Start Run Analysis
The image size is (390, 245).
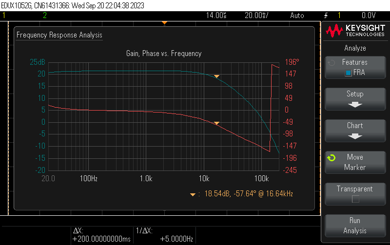[x=355, y=226]
